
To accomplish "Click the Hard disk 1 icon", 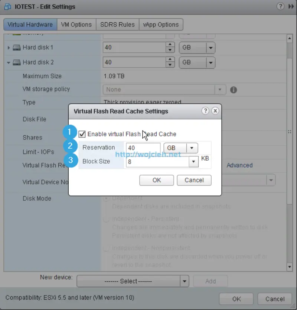I will point(16,48).
